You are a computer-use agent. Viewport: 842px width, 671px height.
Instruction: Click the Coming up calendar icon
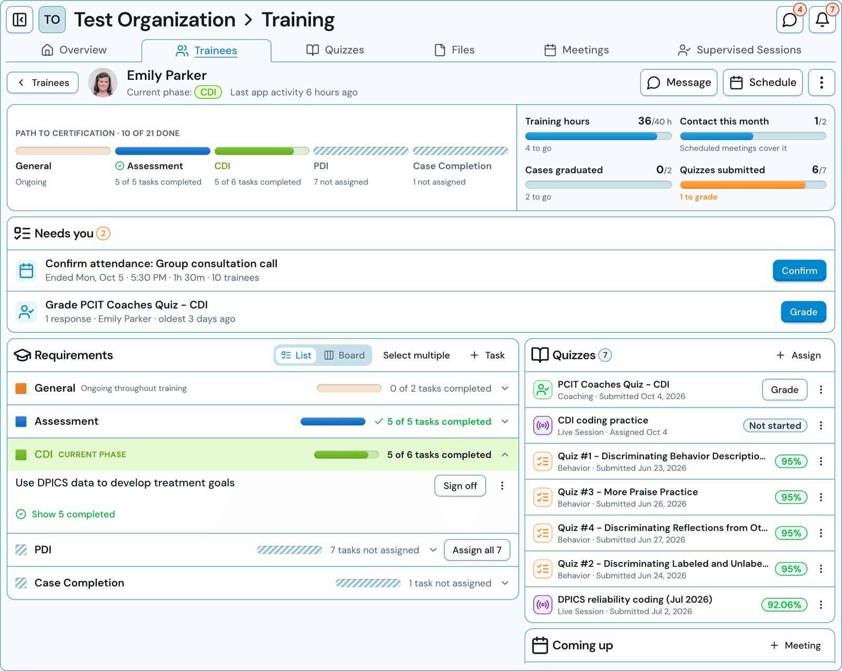[540, 645]
